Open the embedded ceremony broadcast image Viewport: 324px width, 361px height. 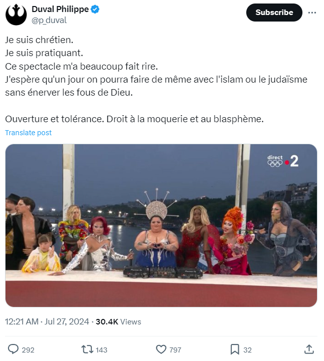click(x=161, y=225)
